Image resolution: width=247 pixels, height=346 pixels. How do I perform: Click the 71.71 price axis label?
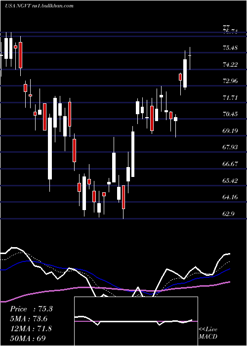click(x=230, y=98)
